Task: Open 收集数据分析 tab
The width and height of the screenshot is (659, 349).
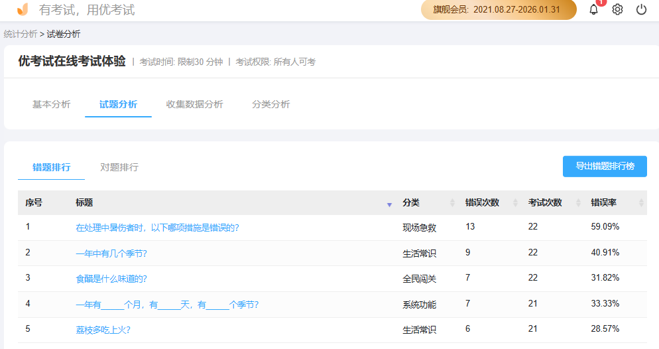Action: click(x=194, y=104)
